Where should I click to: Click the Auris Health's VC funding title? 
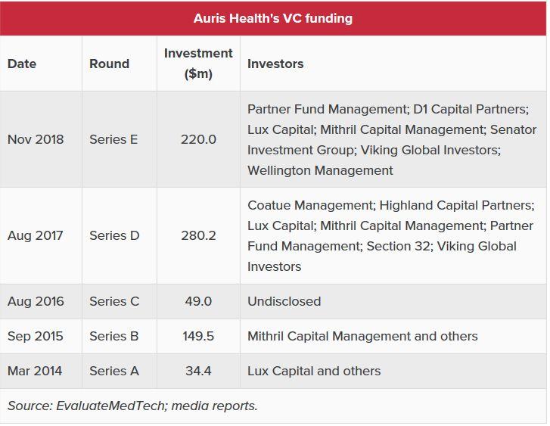(x=273, y=17)
